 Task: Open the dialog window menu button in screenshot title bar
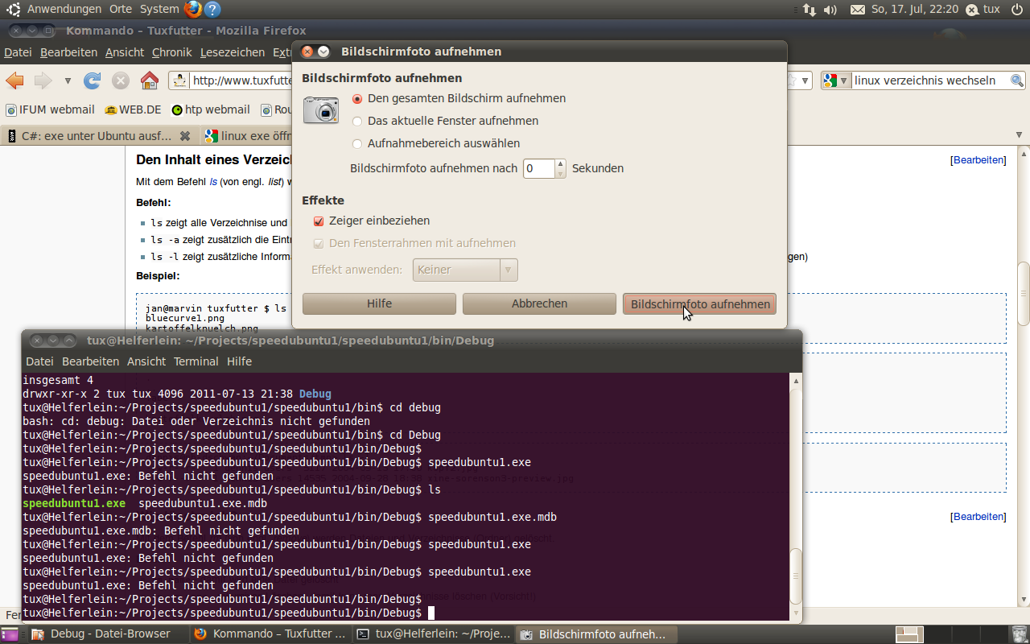[x=323, y=52]
